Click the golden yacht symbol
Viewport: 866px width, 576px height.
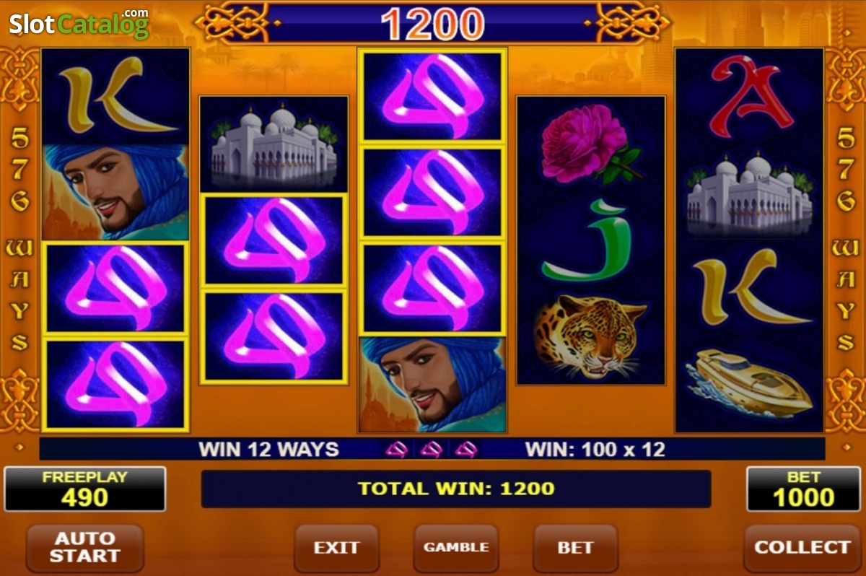[748, 382]
